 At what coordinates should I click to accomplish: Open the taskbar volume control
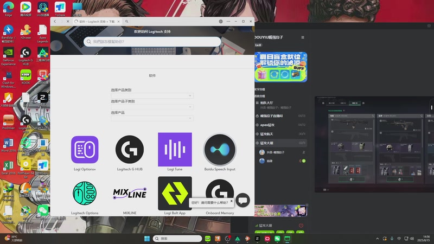[412, 239]
